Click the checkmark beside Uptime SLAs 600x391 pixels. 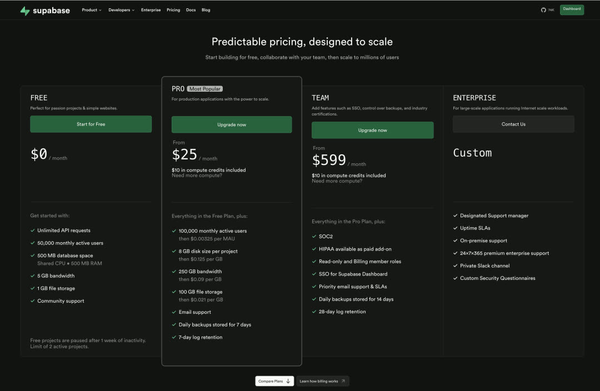point(455,228)
